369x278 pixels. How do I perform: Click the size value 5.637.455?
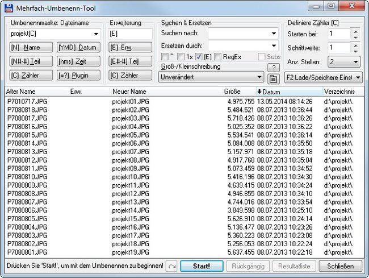pyautogui.click(x=241, y=252)
